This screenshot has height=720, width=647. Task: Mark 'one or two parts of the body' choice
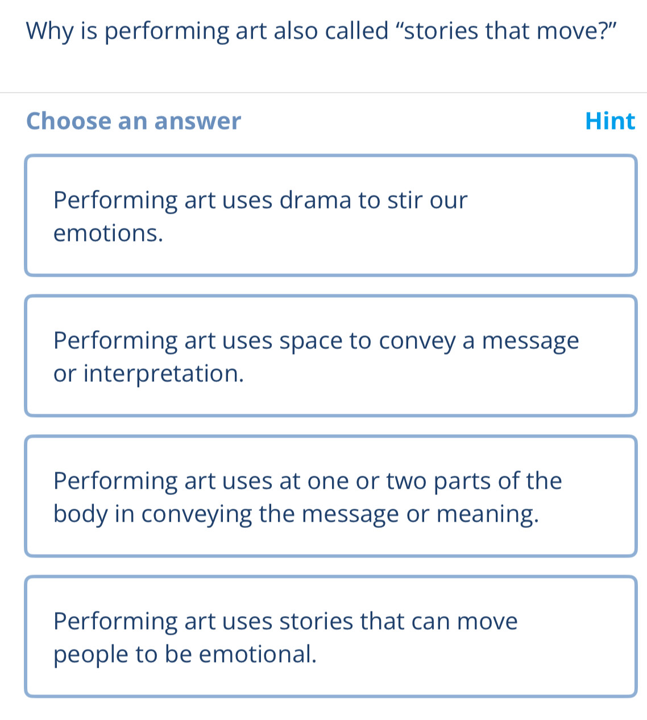(330, 496)
